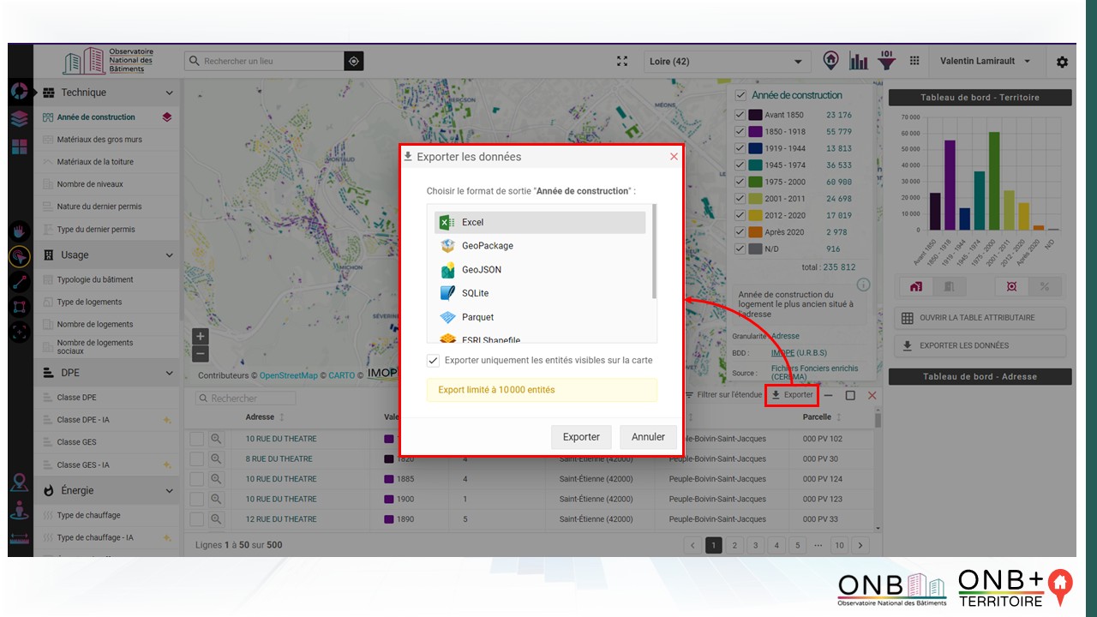Open the Loire (42) territory dropdown

click(x=726, y=62)
